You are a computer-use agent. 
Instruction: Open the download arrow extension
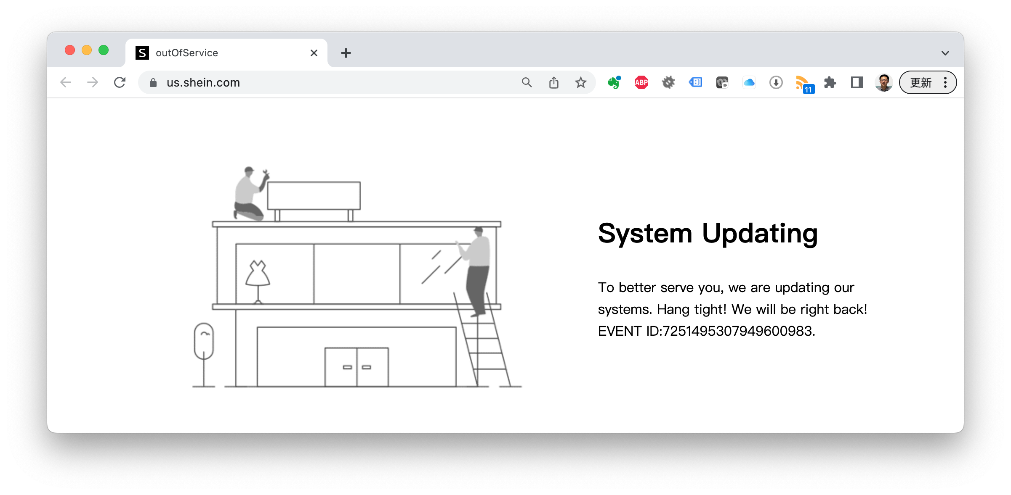tap(776, 82)
